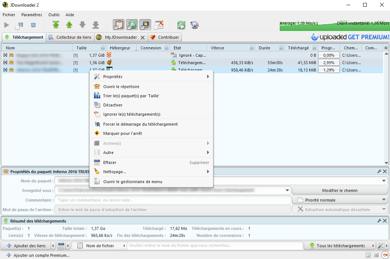Open the Nettoyage... submenu
This screenshot has height=259, width=390.
click(151, 172)
